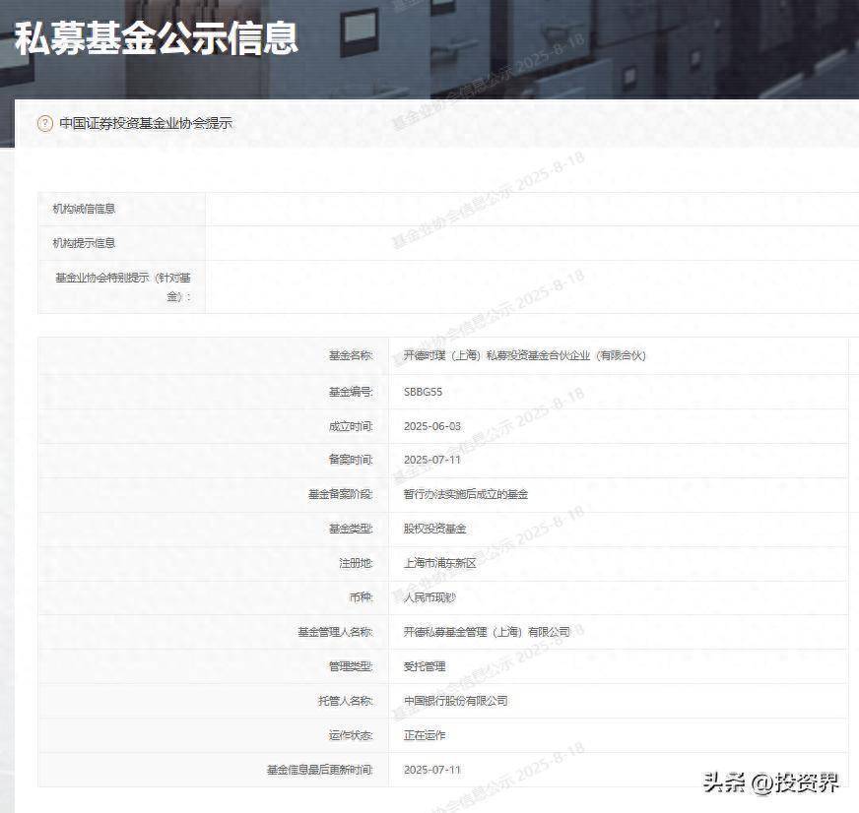859x813 pixels.
Task: Click the question mark icon beside 中国证券投资基金业协会提示
Action: pos(44,124)
